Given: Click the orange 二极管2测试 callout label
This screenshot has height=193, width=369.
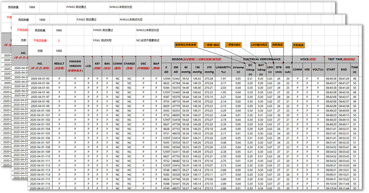Looking at the screenshot, I should point(234,44).
